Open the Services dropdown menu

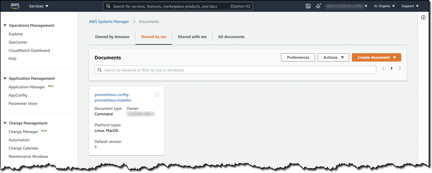click(x=38, y=6)
